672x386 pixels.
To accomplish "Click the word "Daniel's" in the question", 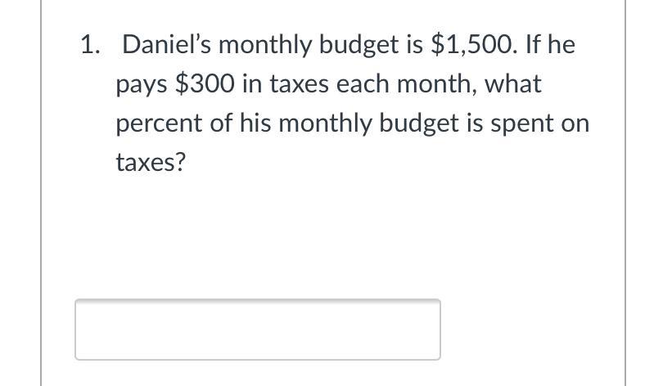I will click(x=166, y=44).
